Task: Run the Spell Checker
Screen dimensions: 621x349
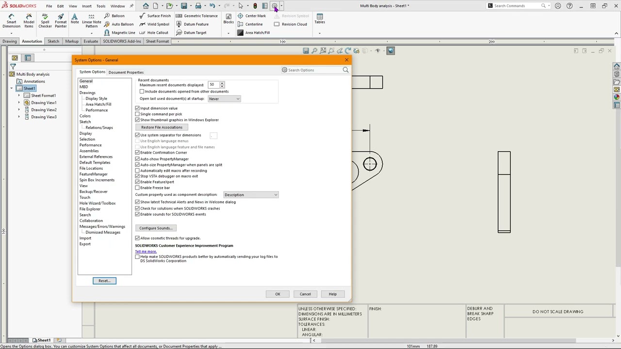Action: point(45,21)
